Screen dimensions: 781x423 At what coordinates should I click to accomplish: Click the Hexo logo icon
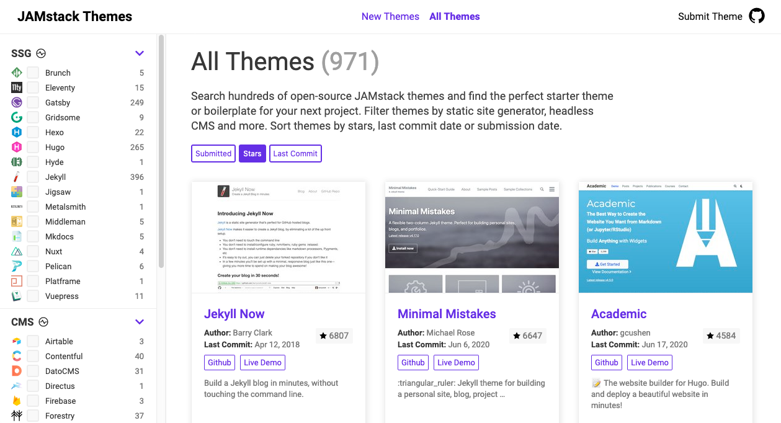click(17, 132)
